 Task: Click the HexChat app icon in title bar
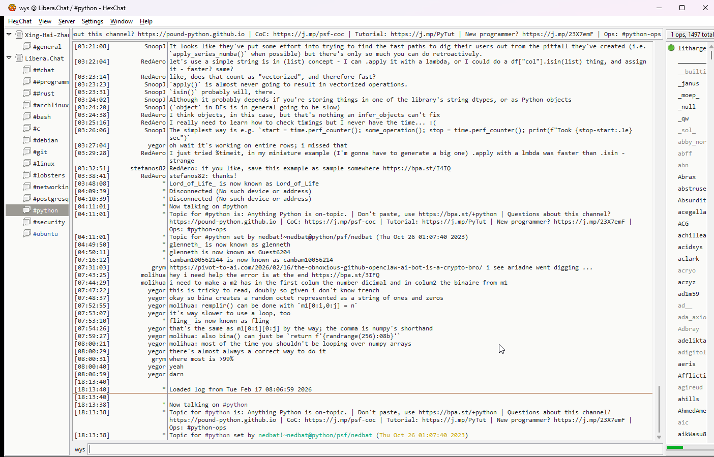pos(12,8)
